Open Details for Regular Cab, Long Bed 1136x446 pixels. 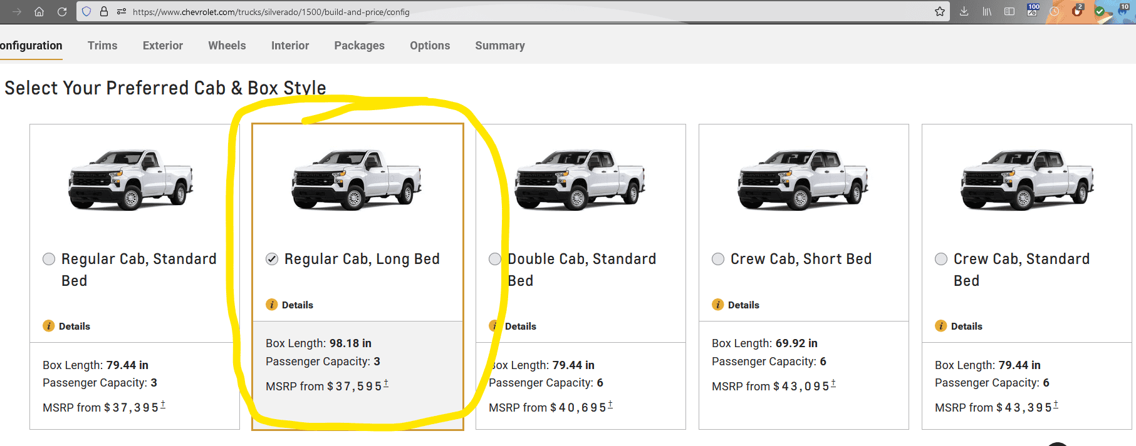pos(298,305)
